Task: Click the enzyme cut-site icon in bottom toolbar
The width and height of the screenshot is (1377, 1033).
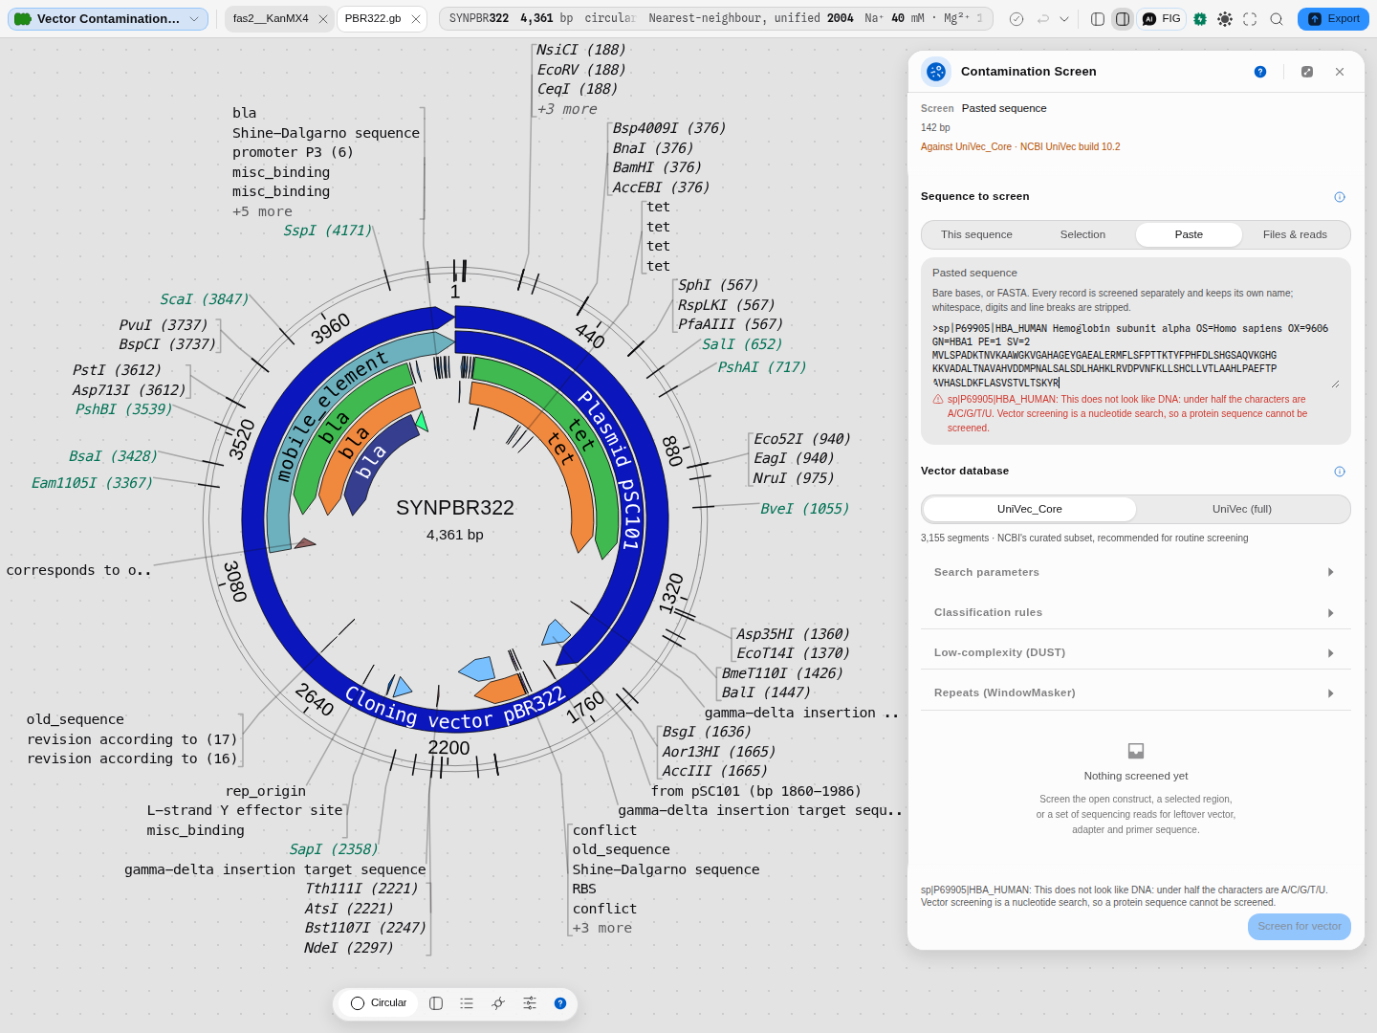Action: pos(498,1003)
